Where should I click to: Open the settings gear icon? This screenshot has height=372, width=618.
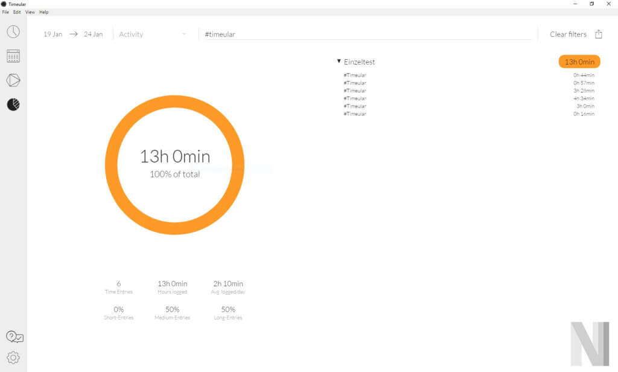tap(13, 358)
